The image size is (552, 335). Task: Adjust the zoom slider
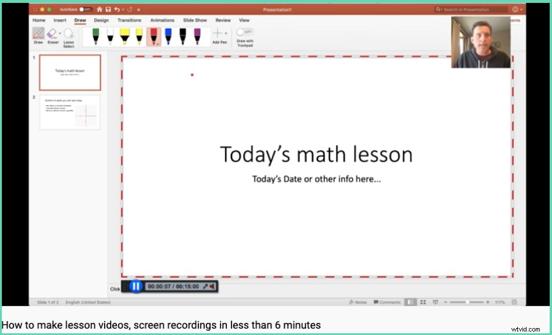468,301
